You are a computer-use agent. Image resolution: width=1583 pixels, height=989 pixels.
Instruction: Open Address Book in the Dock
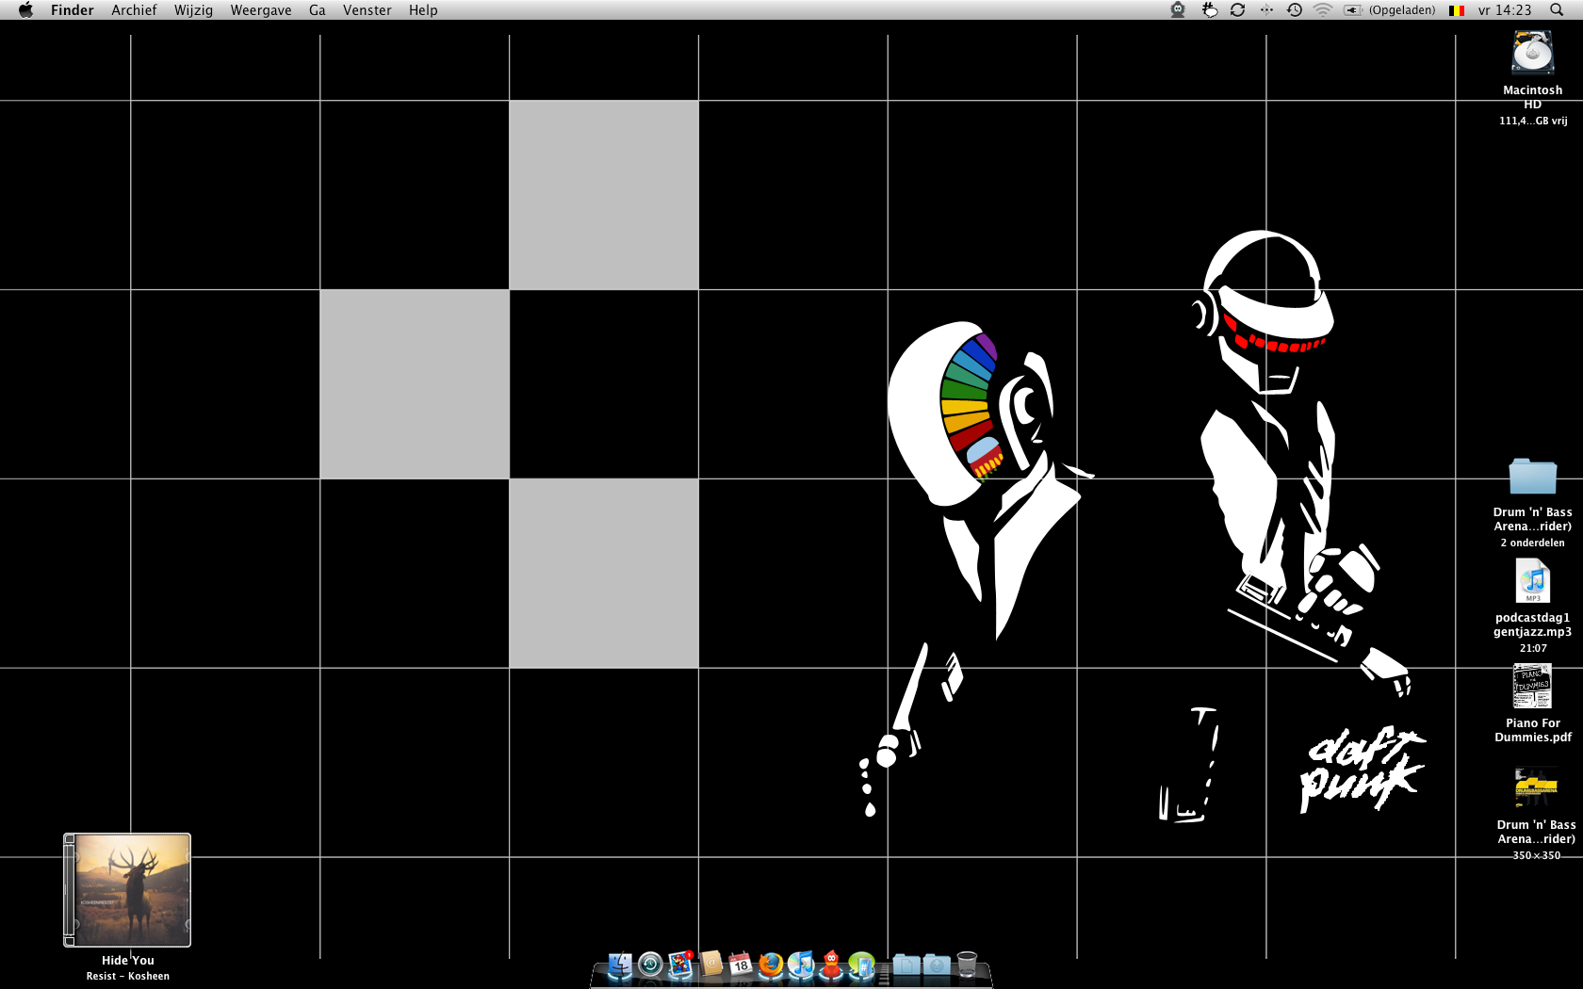click(x=711, y=965)
